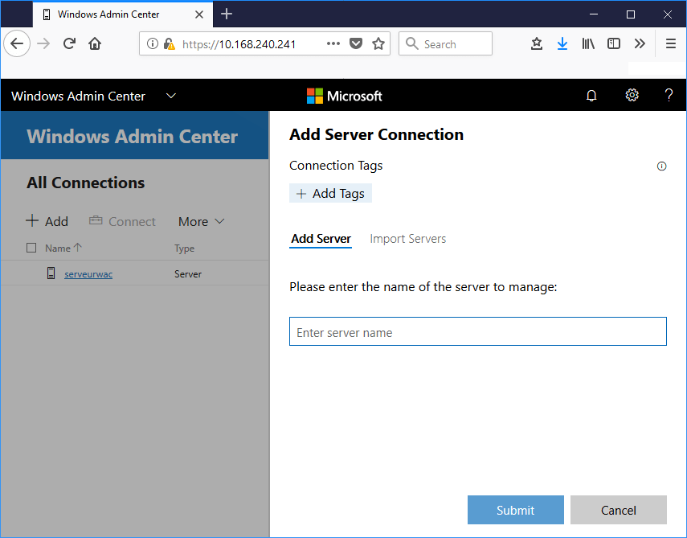Open a new browser tab
687x538 pixels.
tap(227, 14)
